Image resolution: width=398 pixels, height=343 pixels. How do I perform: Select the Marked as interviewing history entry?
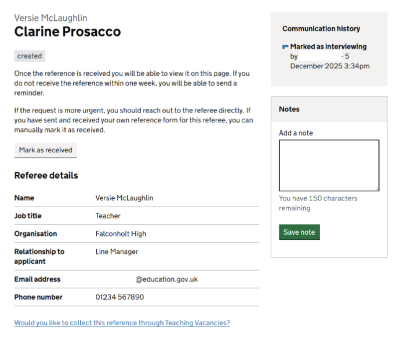click(328, 47)
